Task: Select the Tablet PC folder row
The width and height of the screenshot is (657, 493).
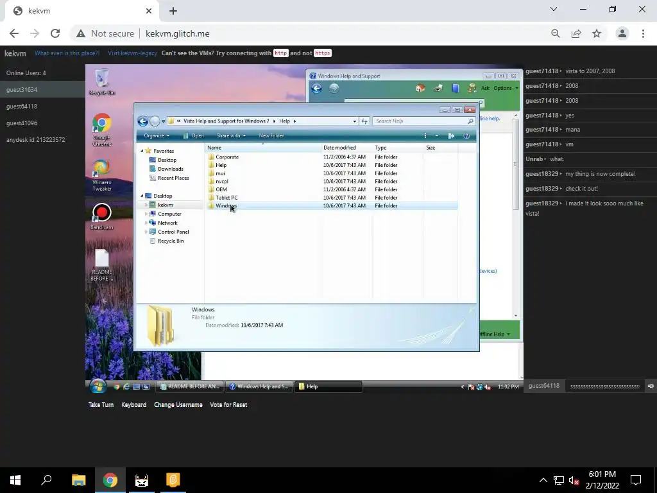Action: [332, 198]
